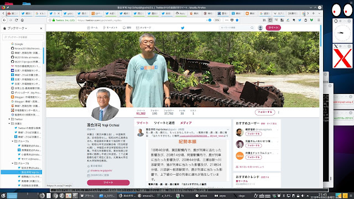This screenshot has width=354, height=199.
Task: Switch to the ツイートと返信 profile tab
Action: pos(164,123)
